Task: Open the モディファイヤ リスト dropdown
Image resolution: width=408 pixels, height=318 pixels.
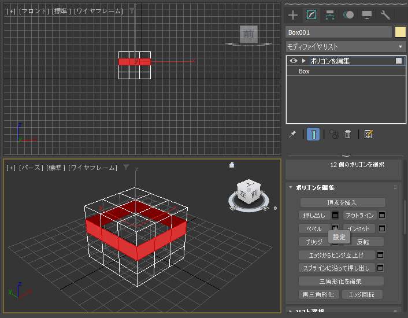Action: point(346,47)
